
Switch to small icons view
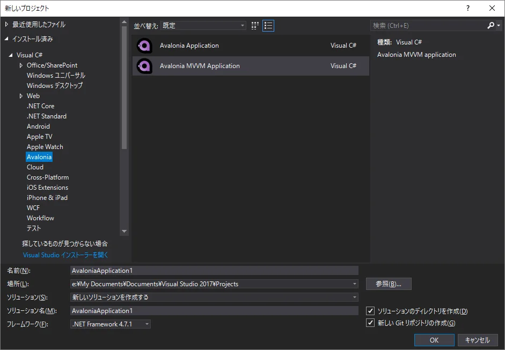pyautogui.click(x=255, y=25)
